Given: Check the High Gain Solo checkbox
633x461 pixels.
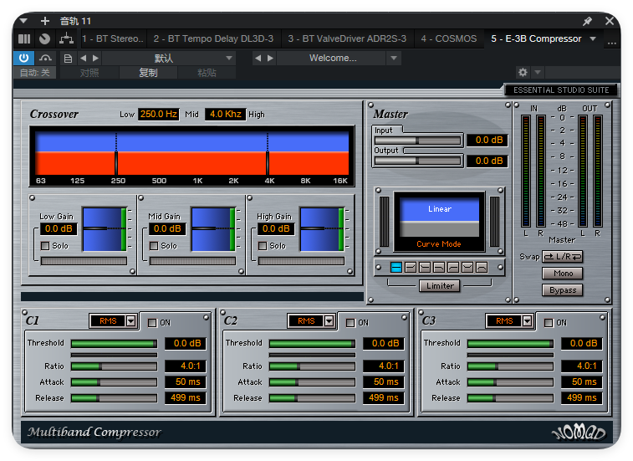Looking at the screenshot, I should (x=263, y=246).
